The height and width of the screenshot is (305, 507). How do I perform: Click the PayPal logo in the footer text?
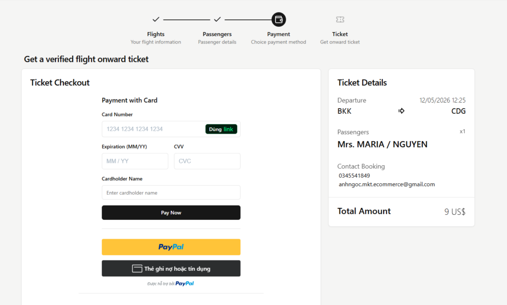tap(185, 283)
